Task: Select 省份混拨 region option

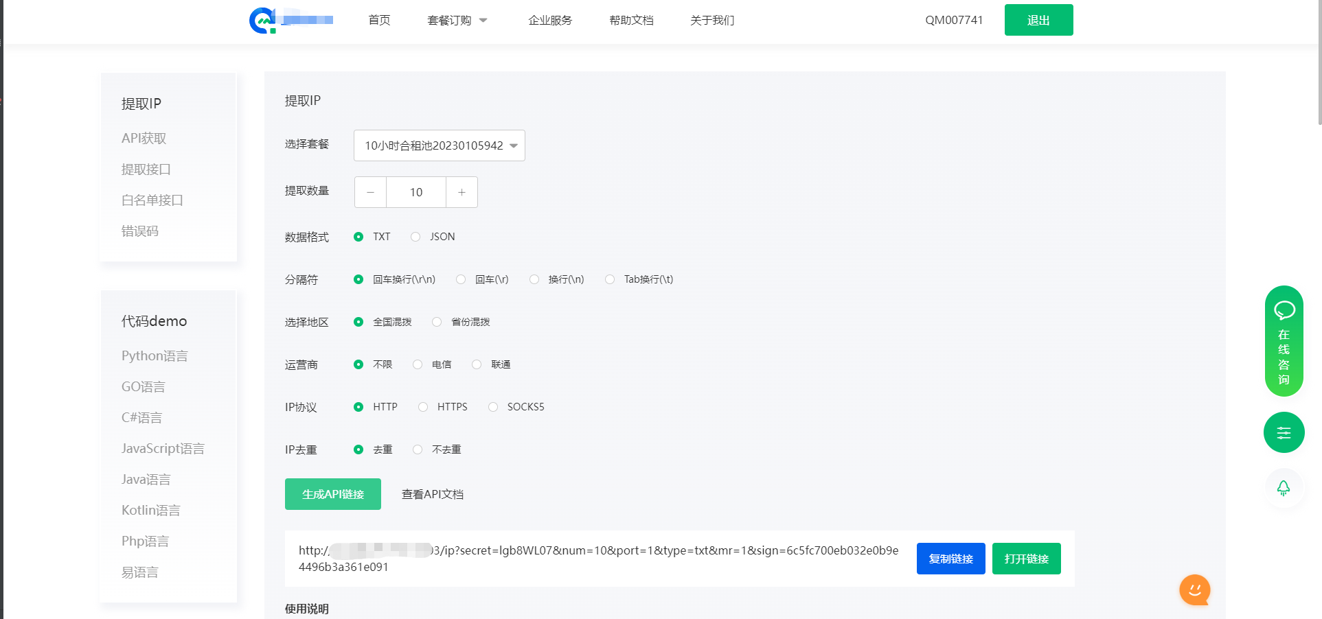Action: 461,322
